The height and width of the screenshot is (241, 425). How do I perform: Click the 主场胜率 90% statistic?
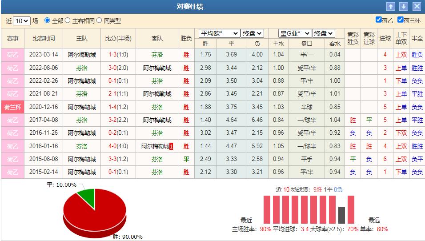[251, 229]
